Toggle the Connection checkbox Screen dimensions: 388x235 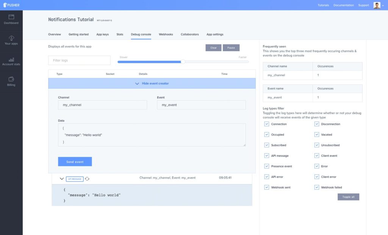pyautogui.click(x=266, y=124)
